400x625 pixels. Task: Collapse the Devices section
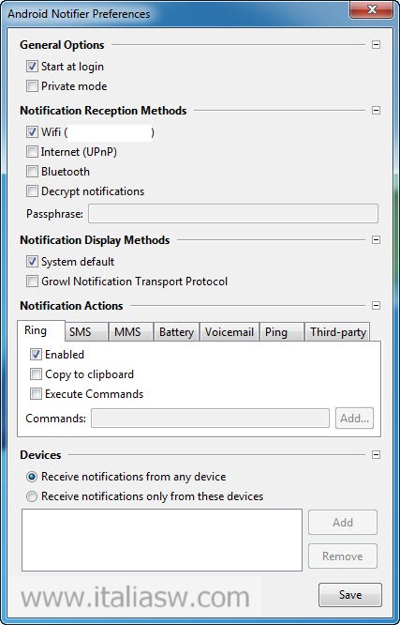pyautogui.click(x=376, y=455)
